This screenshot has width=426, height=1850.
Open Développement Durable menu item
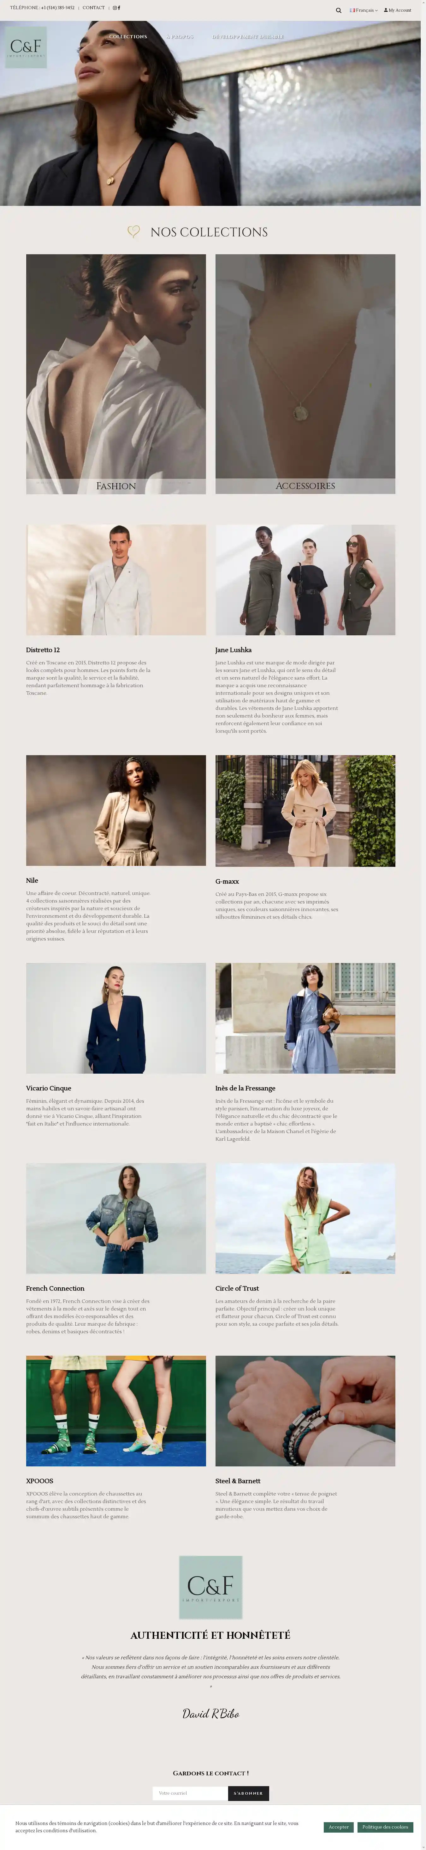tap(248, 37)
